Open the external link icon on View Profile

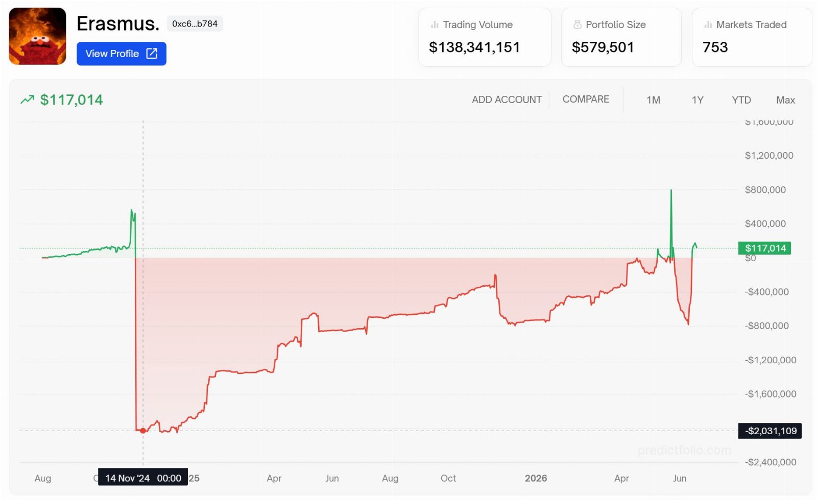pyautogui.click(x=152, y=54)
